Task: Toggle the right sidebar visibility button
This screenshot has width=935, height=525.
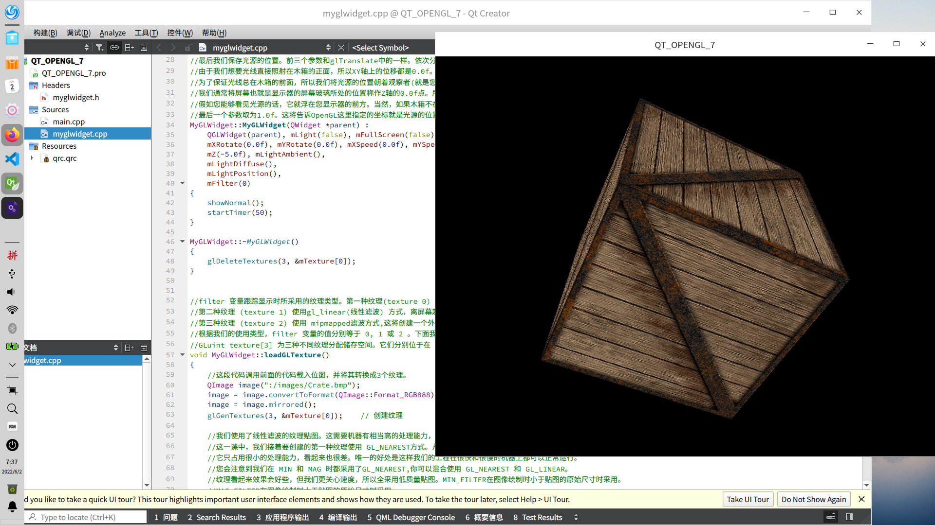Action: pos(849,517)
